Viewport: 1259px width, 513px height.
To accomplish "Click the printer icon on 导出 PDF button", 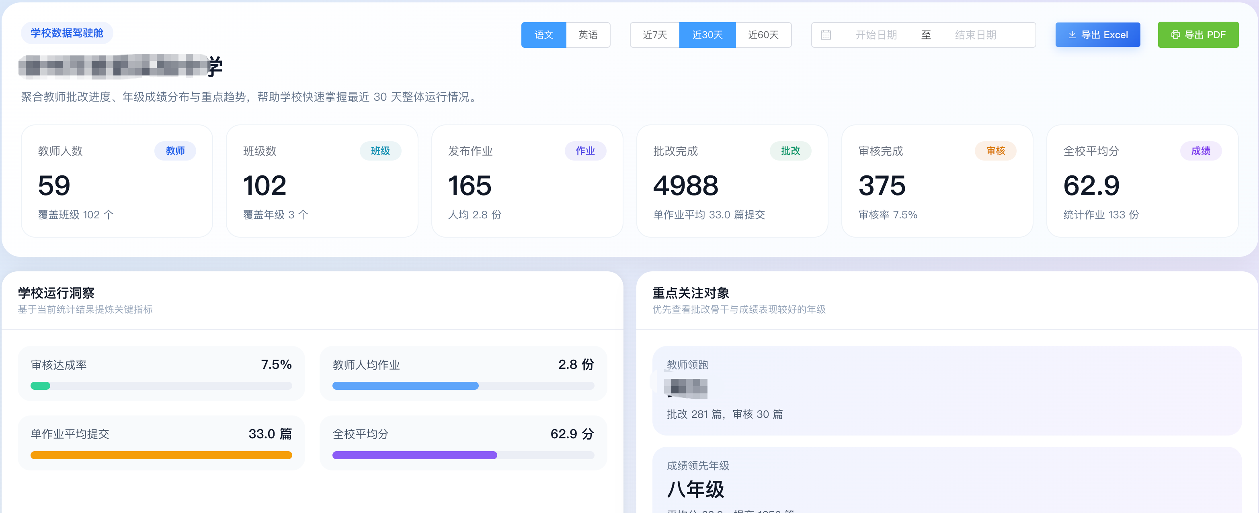I will 1175,35.
